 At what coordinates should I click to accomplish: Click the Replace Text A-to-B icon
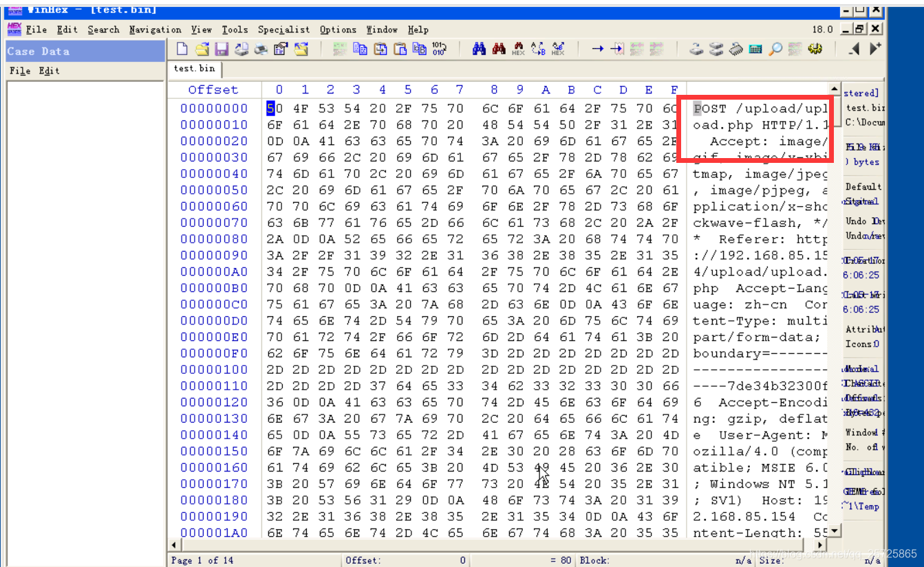pyautogui.click(x=537, y=49)
